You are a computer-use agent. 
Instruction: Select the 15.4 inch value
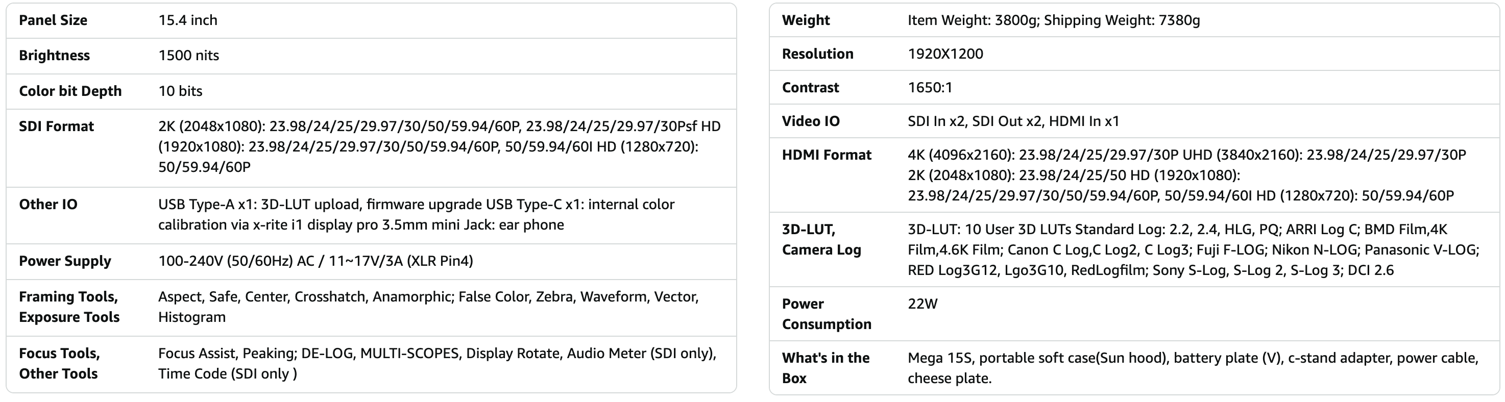coord(187,20)
